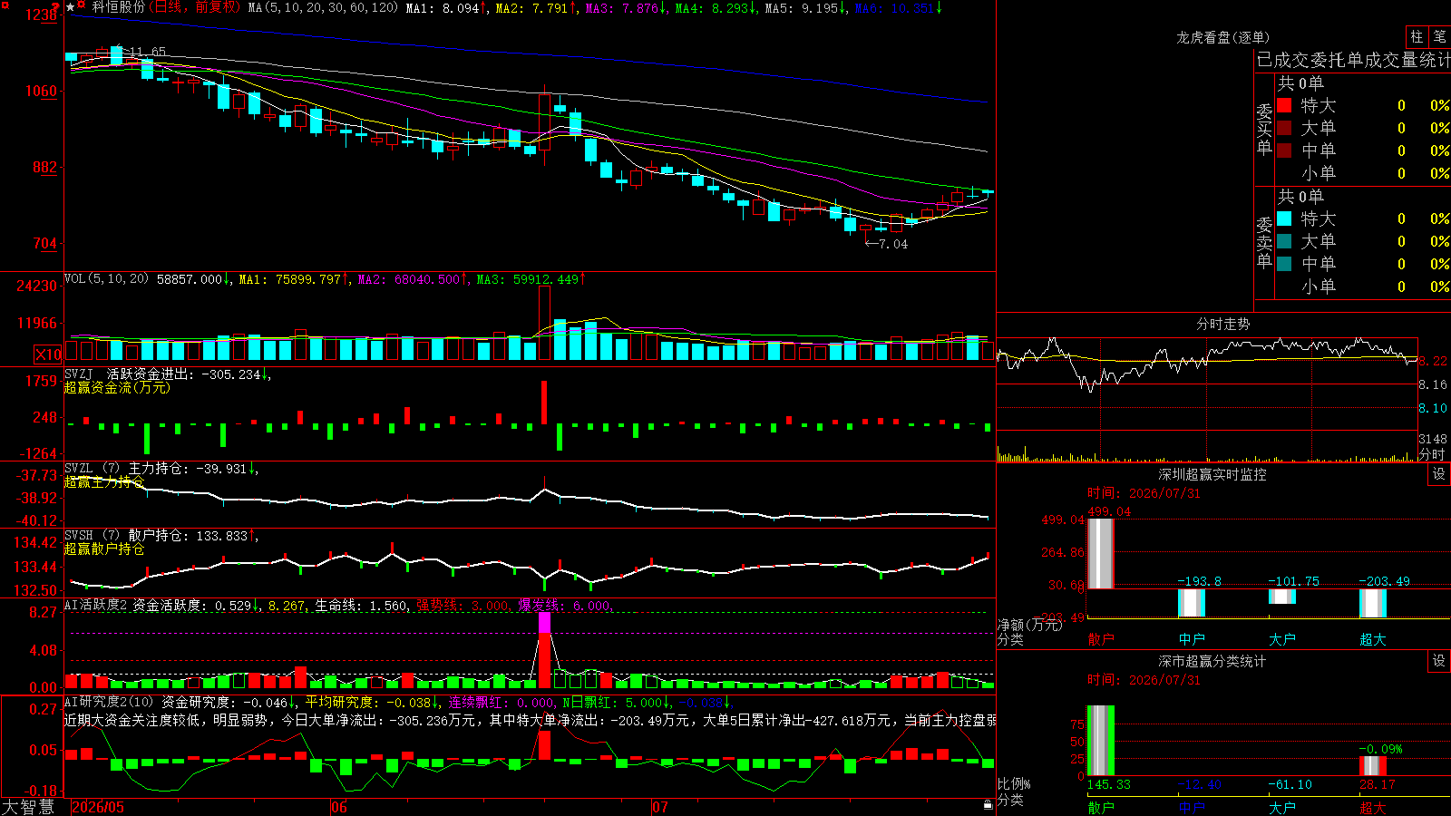Click the 11.65 high price annotation
The width and height of the screenshot is (1451, 816).
148,52
